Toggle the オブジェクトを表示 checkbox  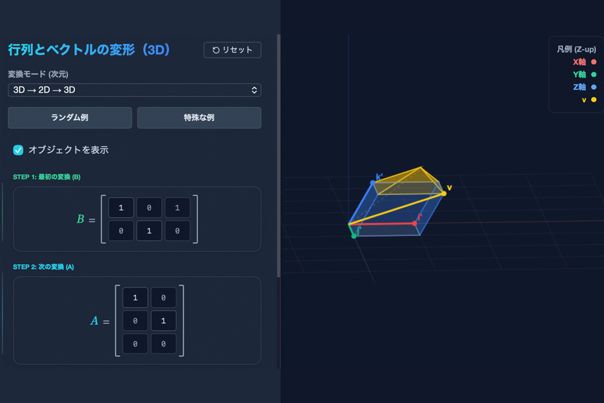(x=19, y=150)
